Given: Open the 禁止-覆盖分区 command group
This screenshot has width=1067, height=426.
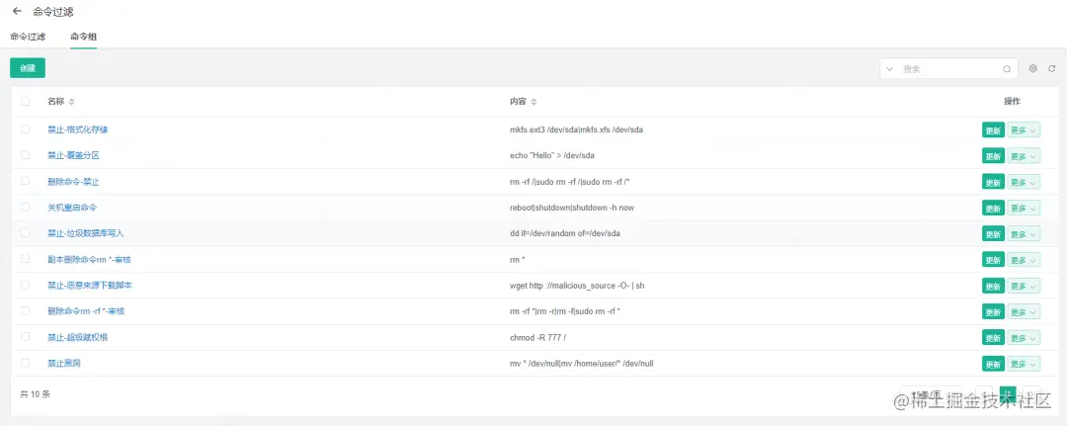Looking at the screenshot, I should [73, 156].
